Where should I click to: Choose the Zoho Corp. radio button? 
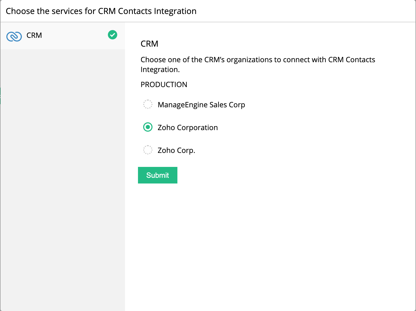point(148,150)
